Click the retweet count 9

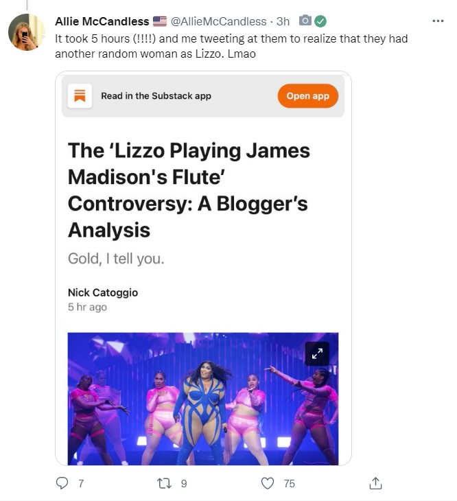(184, 483)
